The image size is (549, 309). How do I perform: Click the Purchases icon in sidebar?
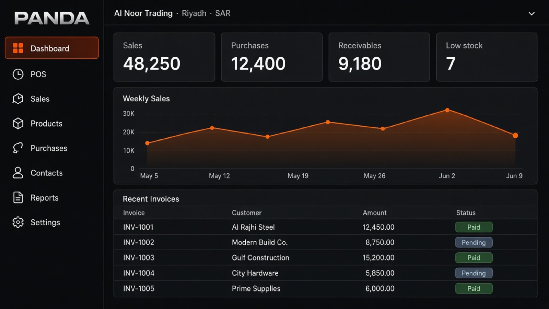[x=18, y=148]
